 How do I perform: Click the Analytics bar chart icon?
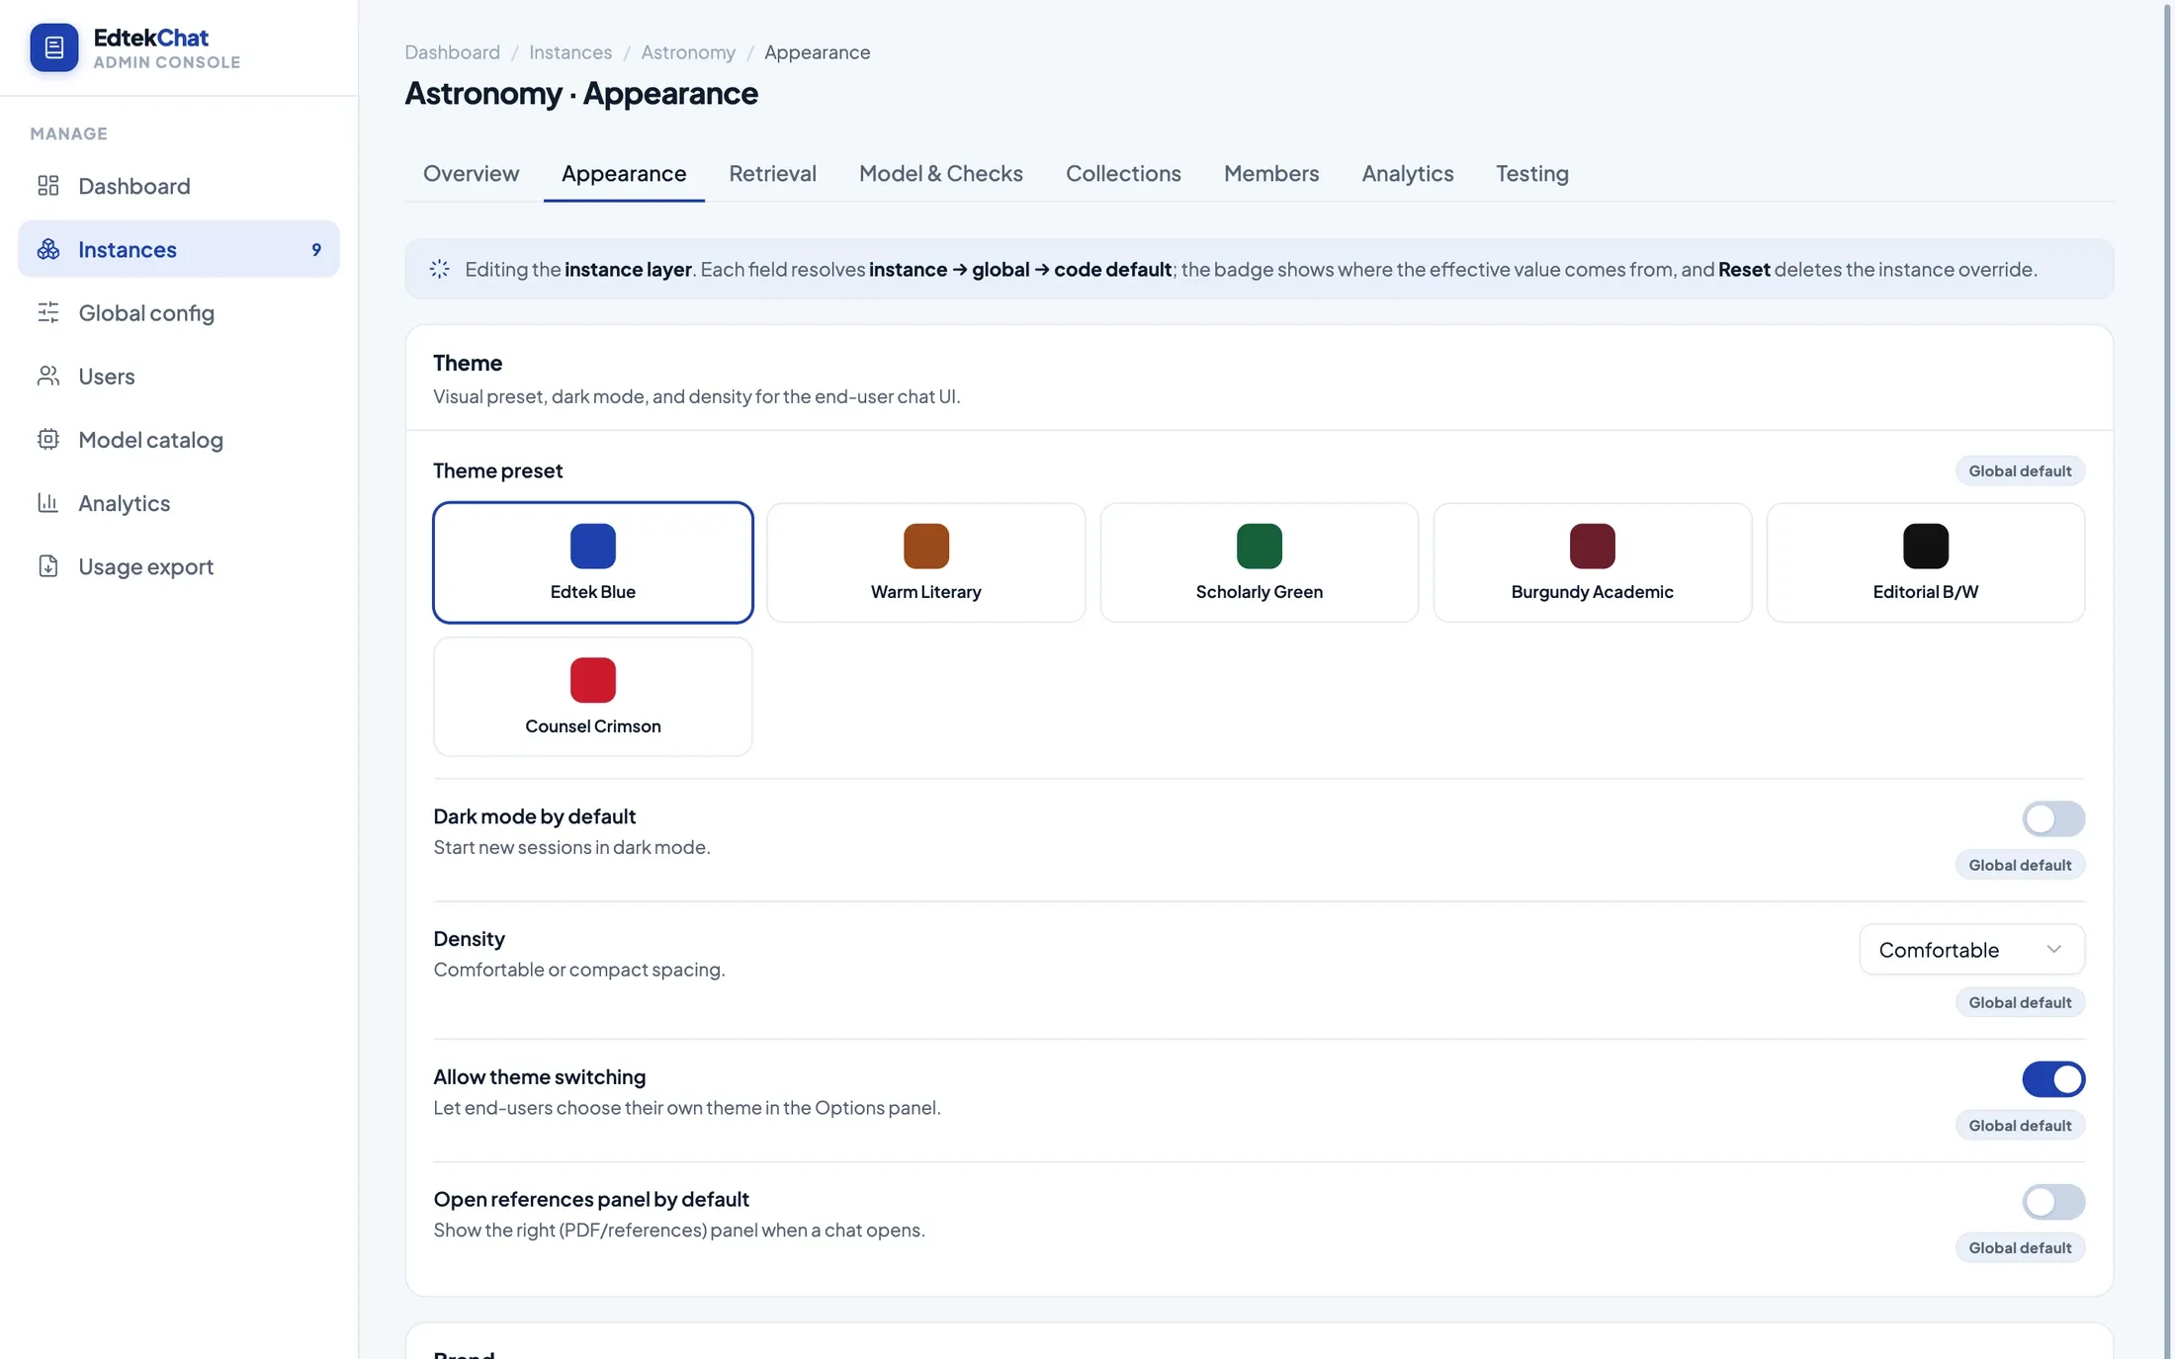[x=48, y=502]
